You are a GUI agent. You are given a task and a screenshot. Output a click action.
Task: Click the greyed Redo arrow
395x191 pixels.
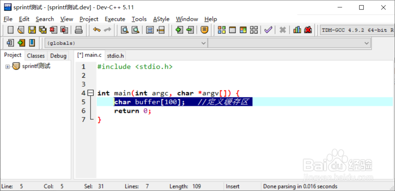point(107,30)
